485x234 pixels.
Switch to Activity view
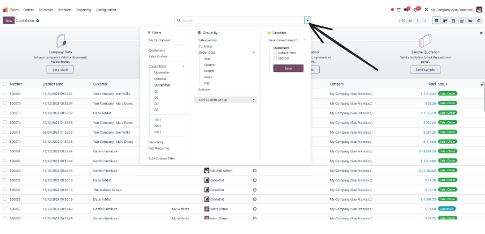[x=479, y=21]
